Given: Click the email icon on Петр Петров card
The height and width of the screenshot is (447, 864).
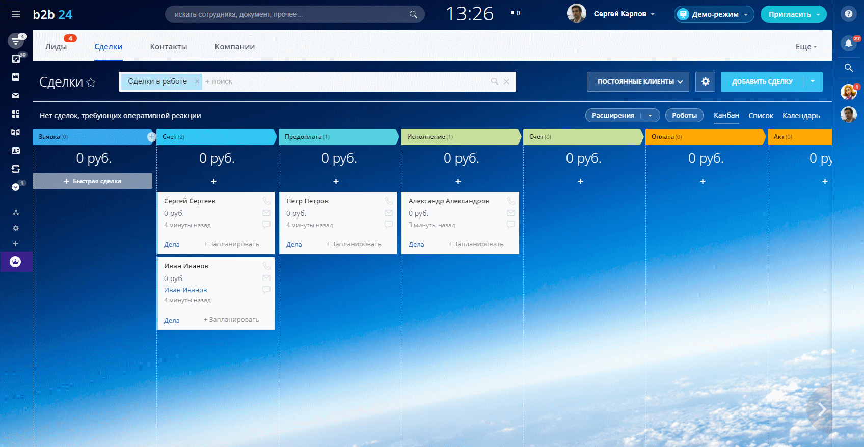Looking at the screenshot, I should coord(389,213).
